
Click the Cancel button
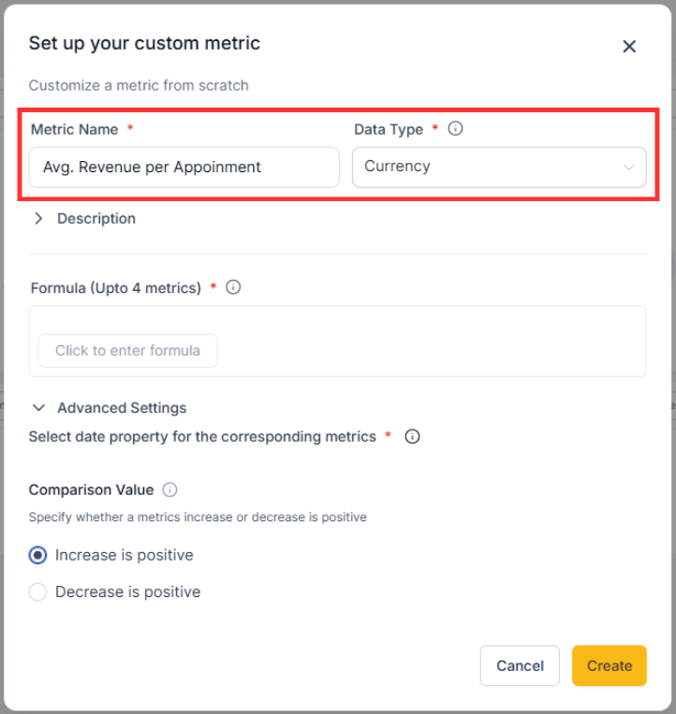[x=520, y=665]
